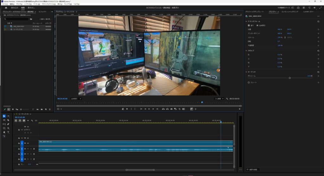Step back one frame
This screenshot has height=176, width=324.
145,109
